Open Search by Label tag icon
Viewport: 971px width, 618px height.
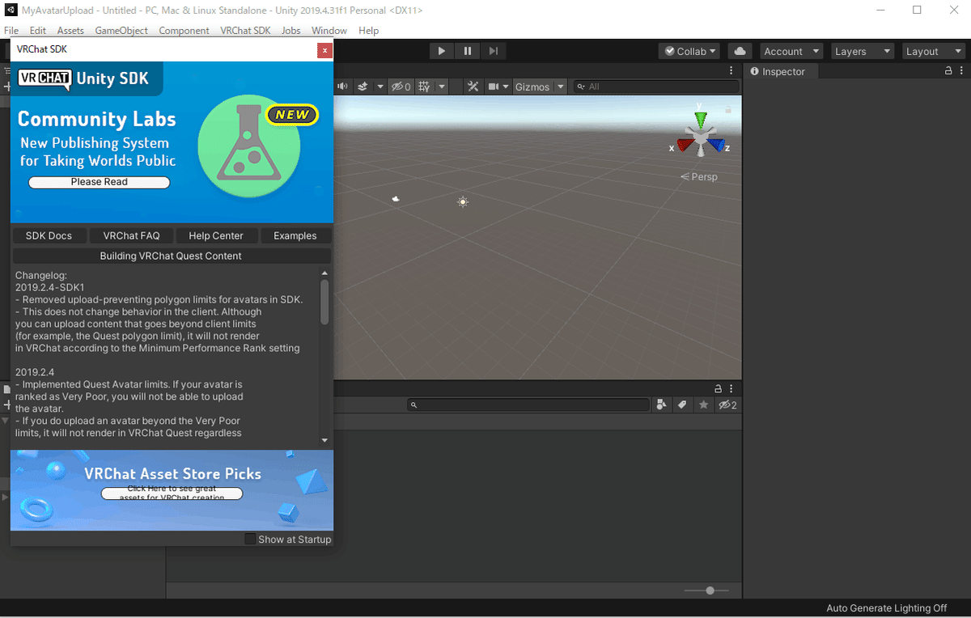click(x=683, y=404)
